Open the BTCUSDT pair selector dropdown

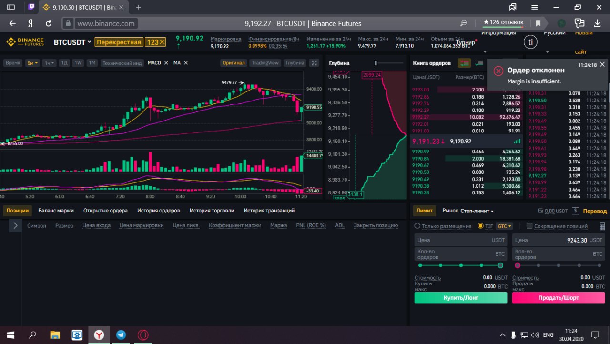72,42
